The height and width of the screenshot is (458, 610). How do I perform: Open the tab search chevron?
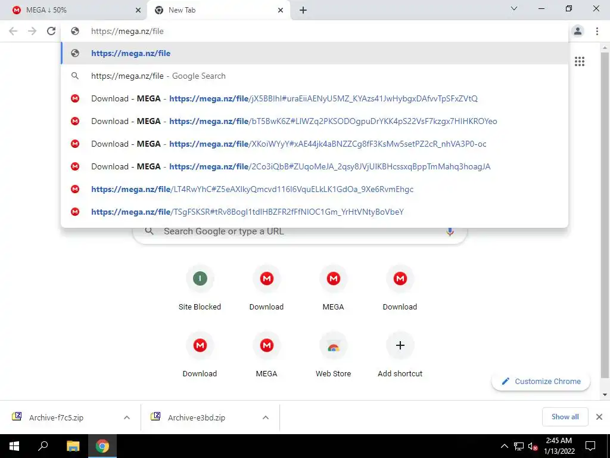[x=514, y=8]
